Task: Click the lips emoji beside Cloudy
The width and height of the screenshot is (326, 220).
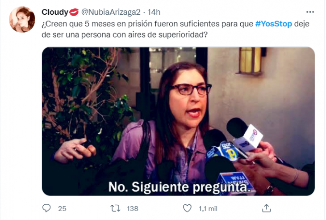Action: [x=74, y=12]
